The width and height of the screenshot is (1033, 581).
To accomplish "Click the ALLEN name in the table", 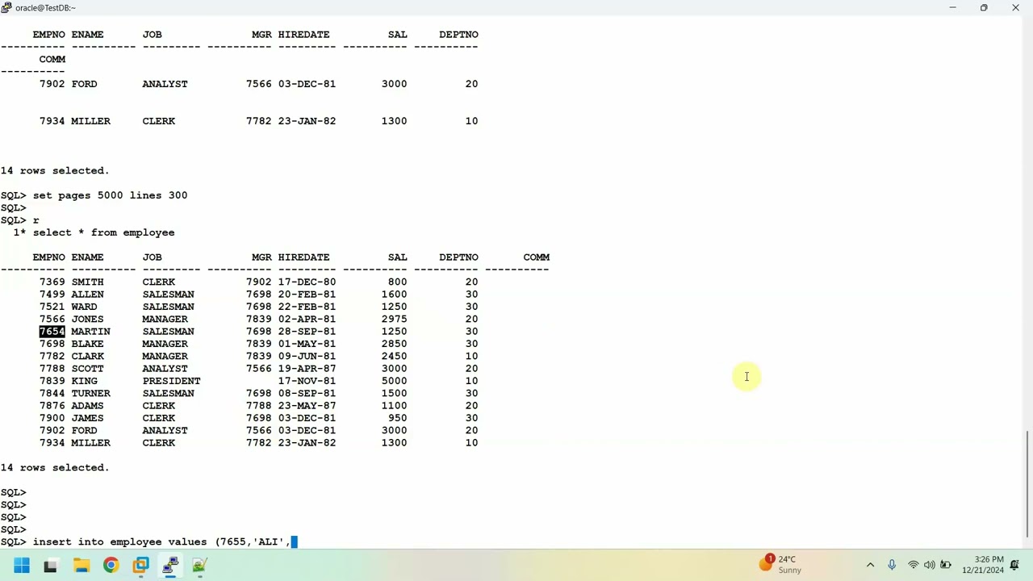I will pos(87,295).
